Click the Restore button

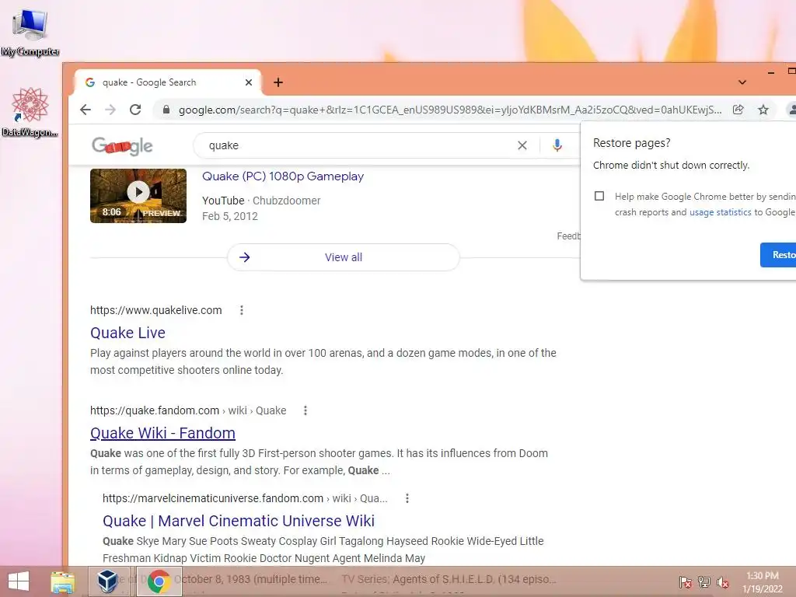click(777, 255)
